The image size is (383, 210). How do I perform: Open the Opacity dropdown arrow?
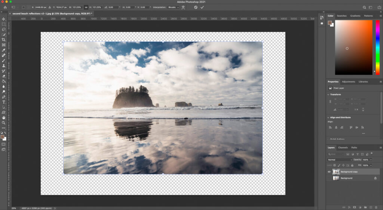click(x=371, y=160)
